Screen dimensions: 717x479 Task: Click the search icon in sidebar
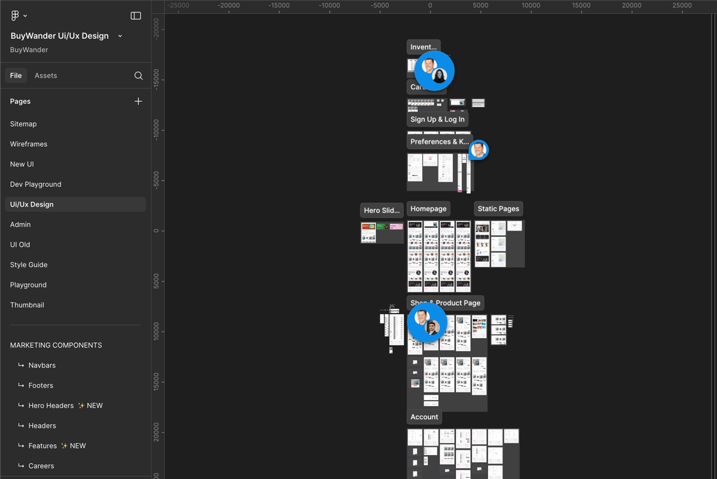(x=138, y=76)
